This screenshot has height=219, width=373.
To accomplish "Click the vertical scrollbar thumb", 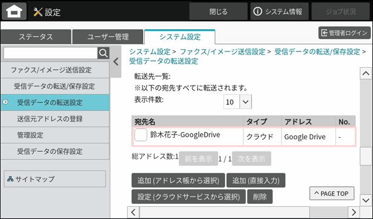I will point(365,156).
